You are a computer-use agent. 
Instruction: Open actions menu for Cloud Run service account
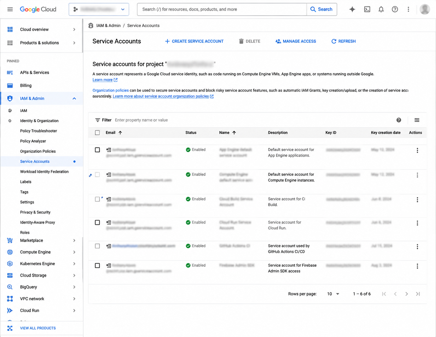click(x=417, y=223)
